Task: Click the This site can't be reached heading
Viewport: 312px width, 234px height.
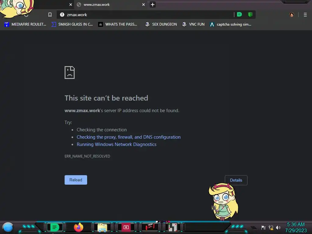Action: [106, 98]
